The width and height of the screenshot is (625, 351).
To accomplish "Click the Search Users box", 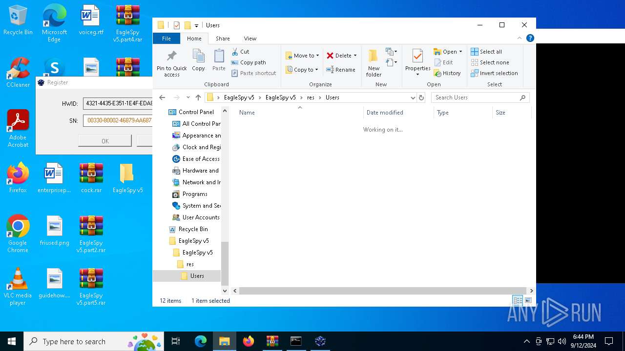I will 480,97.
